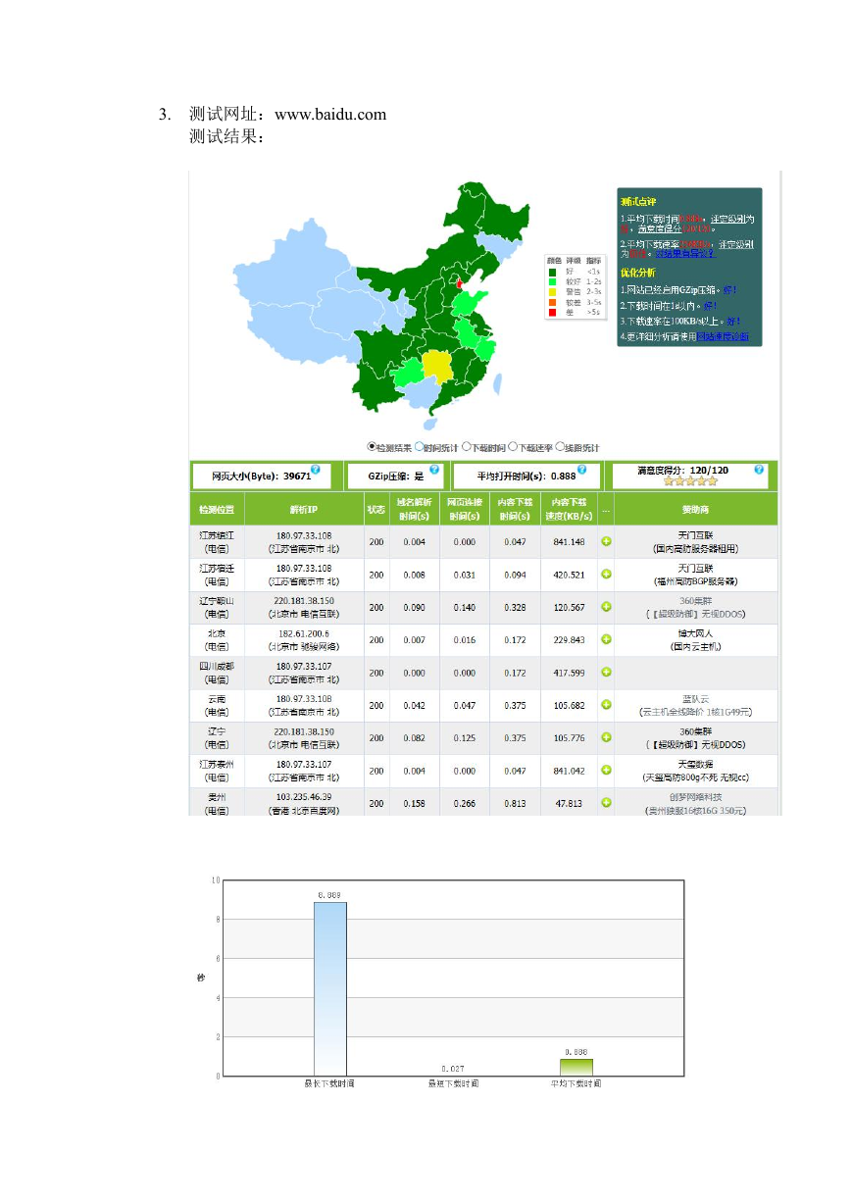This screenshot has height=1204, width=852.
Task: Click the 云南 (电信) location cell
Action: pyautogui.click(x=217, y=705)
